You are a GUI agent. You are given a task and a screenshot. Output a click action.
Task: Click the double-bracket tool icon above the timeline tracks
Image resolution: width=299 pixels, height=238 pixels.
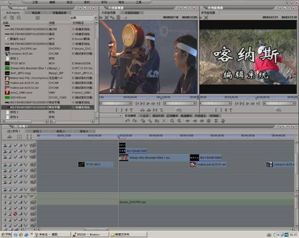[x=29, y=137]
